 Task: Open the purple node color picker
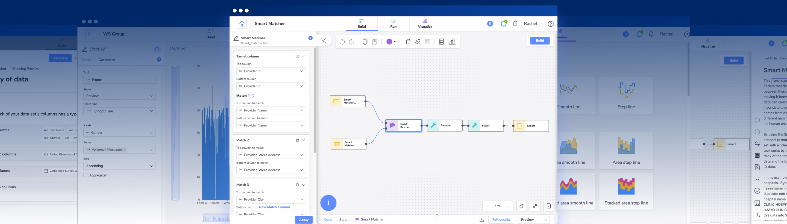coord(391,42)
